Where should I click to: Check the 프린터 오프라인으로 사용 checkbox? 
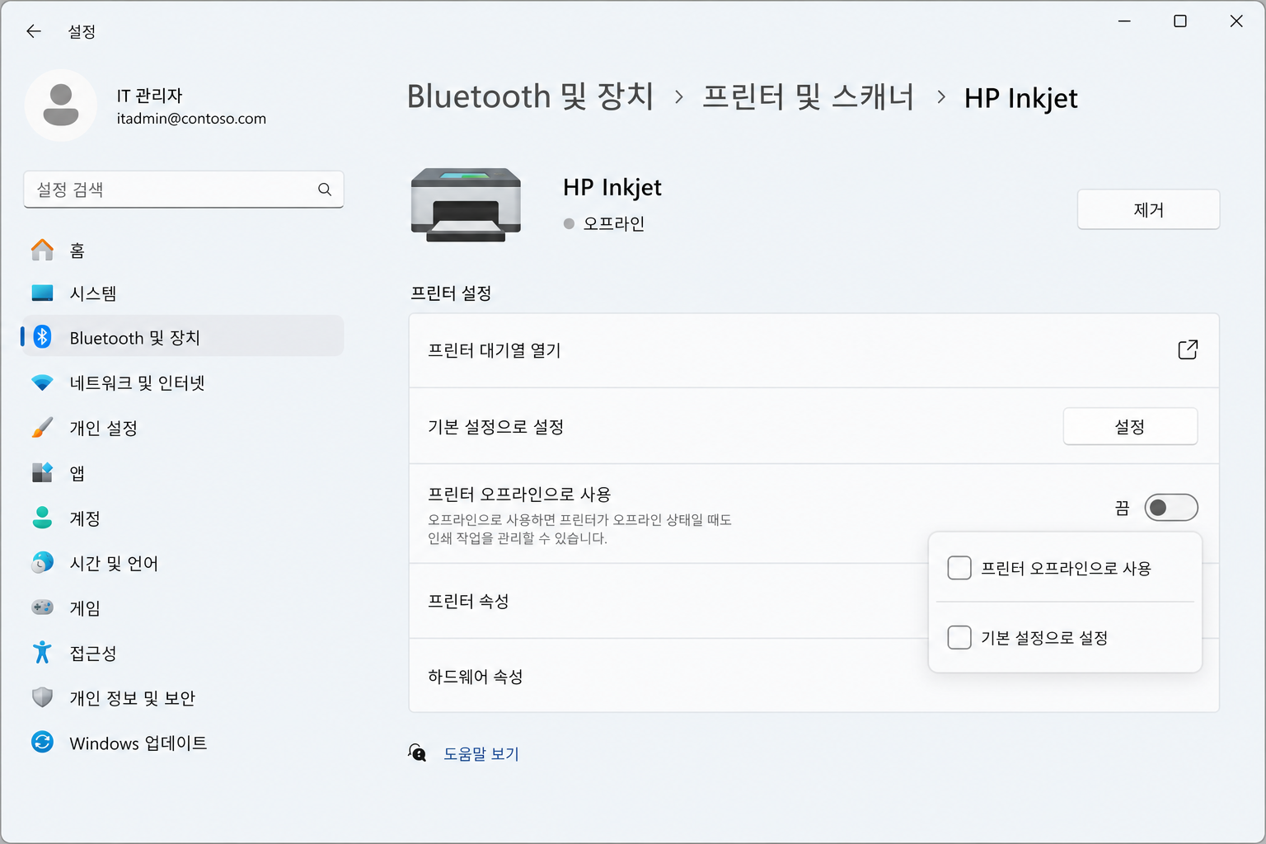[x=959, y=568]
